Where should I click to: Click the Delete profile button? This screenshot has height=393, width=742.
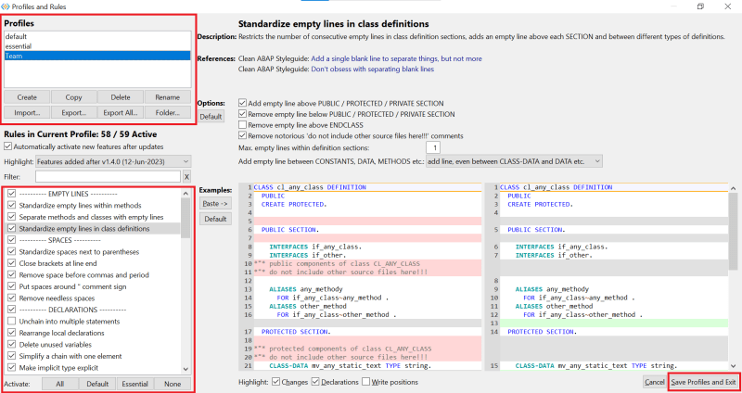121,97
